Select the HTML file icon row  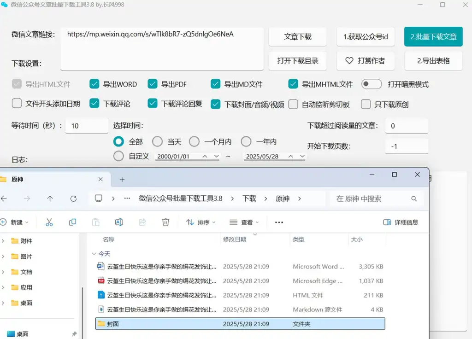[x=240, y=295]
